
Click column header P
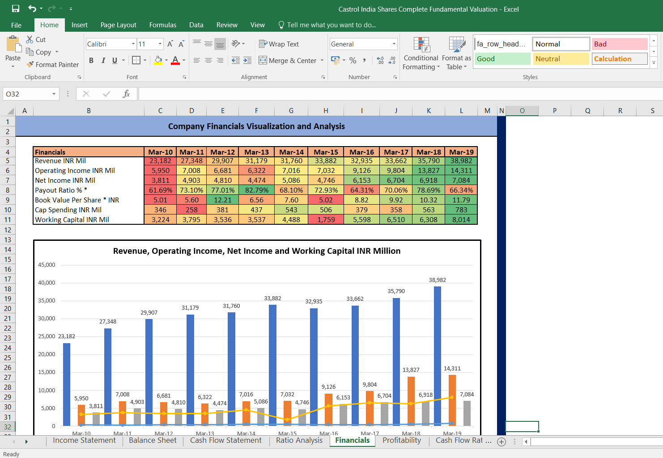click(x=555, y=111)
